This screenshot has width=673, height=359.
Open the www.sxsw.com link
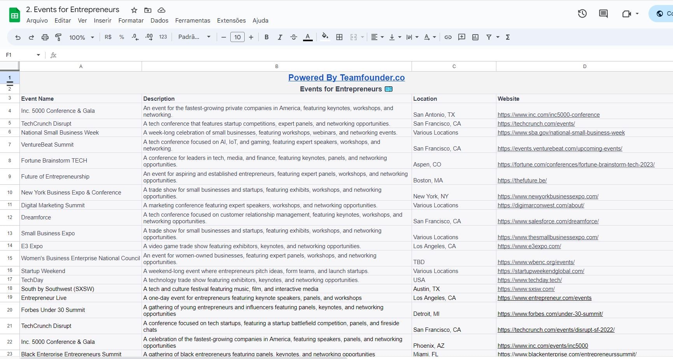(x=526, y=289)
